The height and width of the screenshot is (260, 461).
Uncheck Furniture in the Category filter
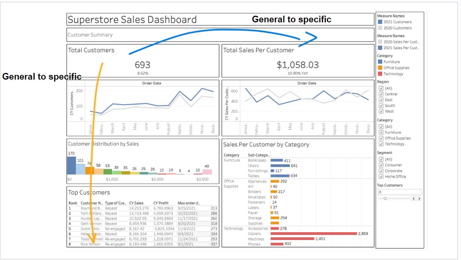[x=381, y=132]
